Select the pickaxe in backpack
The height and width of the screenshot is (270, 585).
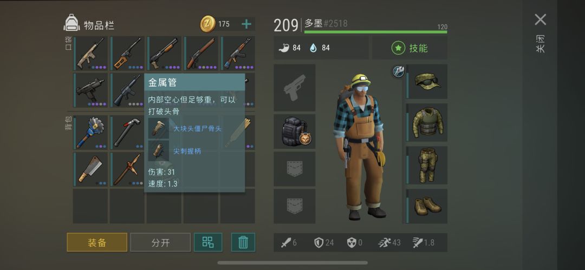[x=127, y=169]
